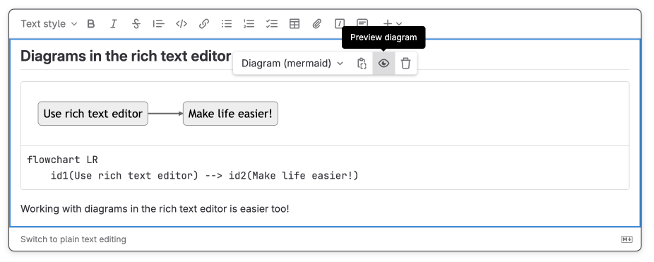The width and height of the screenshot is (654, 262).
Task: Insert a link
Action: 204,24
